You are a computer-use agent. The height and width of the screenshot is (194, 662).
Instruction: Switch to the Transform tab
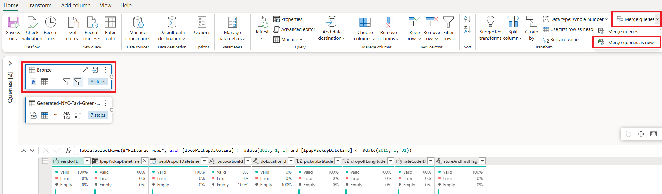[x=39, y=5]
